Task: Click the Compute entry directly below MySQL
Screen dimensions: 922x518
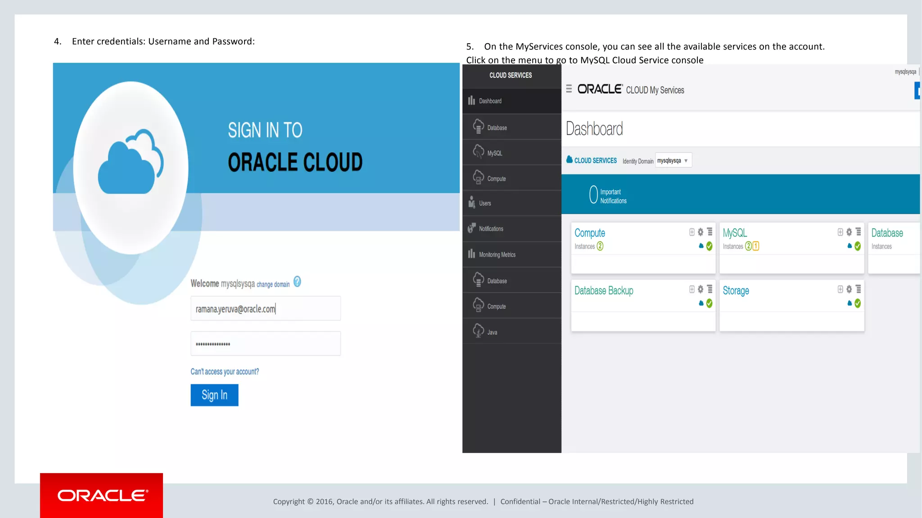Action: [512, 178]
